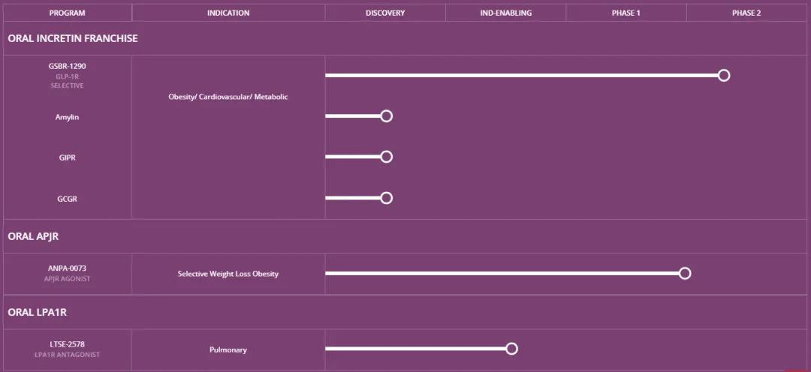Click the Obesity/ Cardiovascular/ Metabolic indication text
This screenshot has width=811, height=372.
coord(228,97)
